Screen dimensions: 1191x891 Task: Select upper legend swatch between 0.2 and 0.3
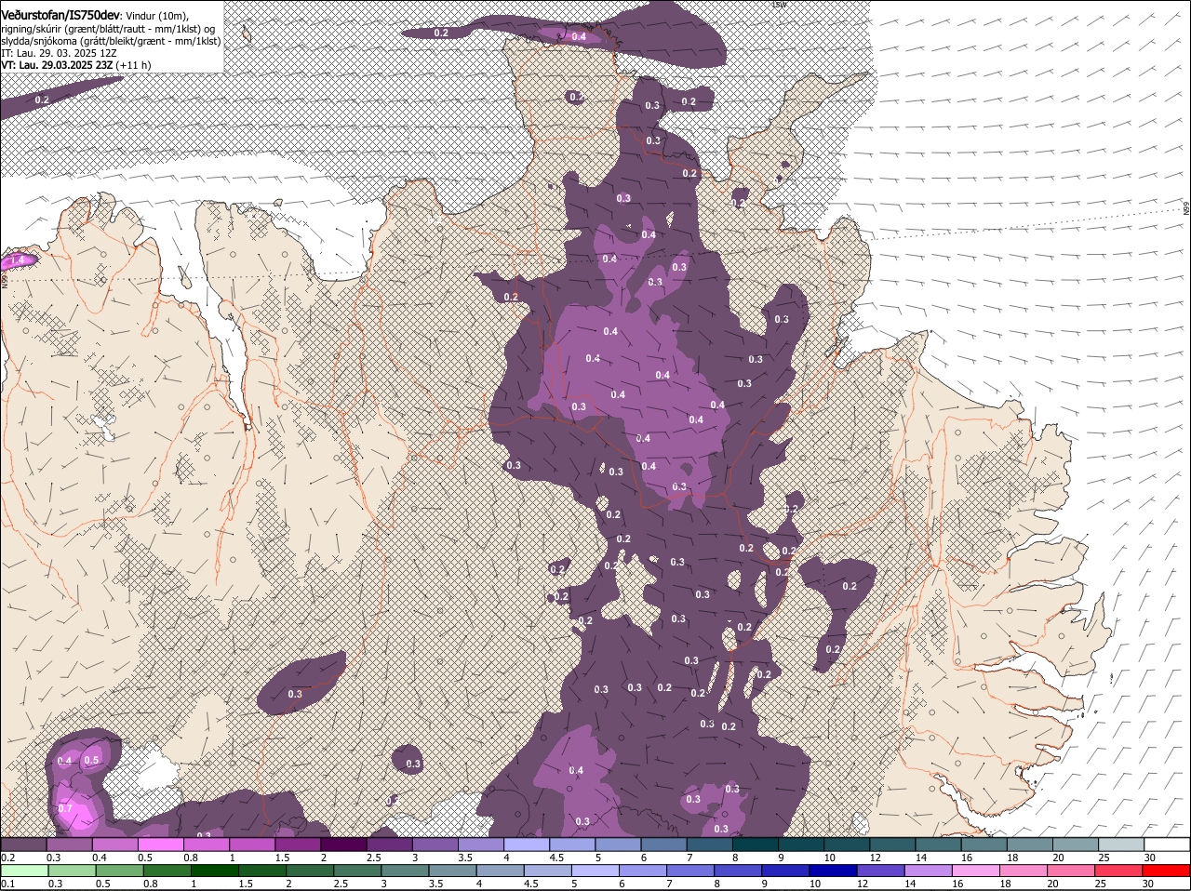point(23,844)
